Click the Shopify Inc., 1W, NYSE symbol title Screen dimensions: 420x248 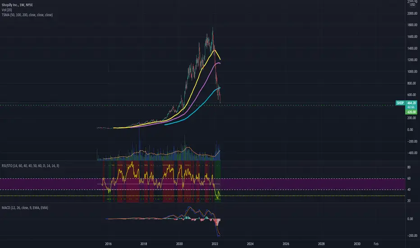pos(17,5)
